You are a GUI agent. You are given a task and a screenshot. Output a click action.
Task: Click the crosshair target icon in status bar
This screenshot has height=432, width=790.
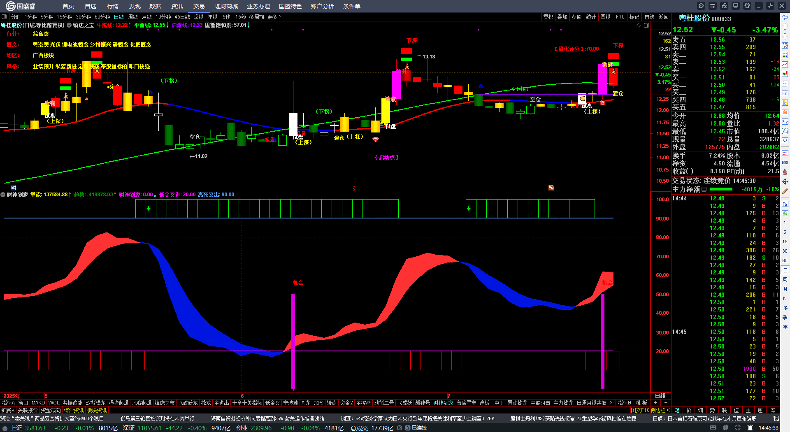(x=738, y=428)
